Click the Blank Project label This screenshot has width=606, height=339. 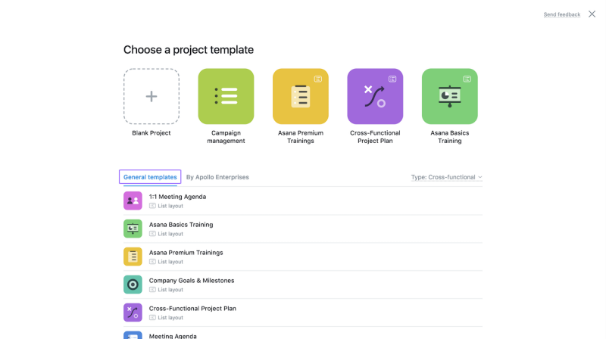[x=151, y=133]
